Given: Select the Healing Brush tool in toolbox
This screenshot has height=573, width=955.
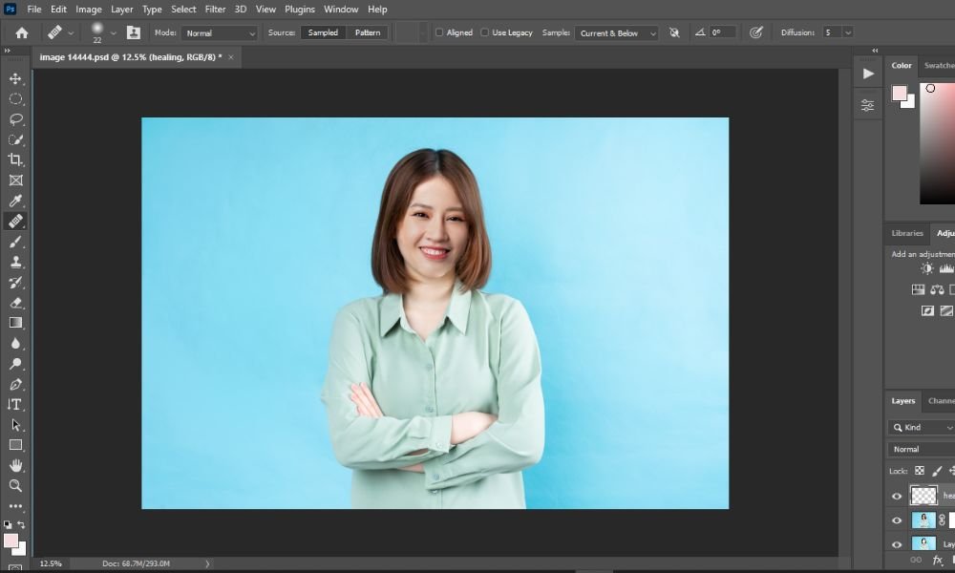Looking at the screenshot, I should click(15, 221).
